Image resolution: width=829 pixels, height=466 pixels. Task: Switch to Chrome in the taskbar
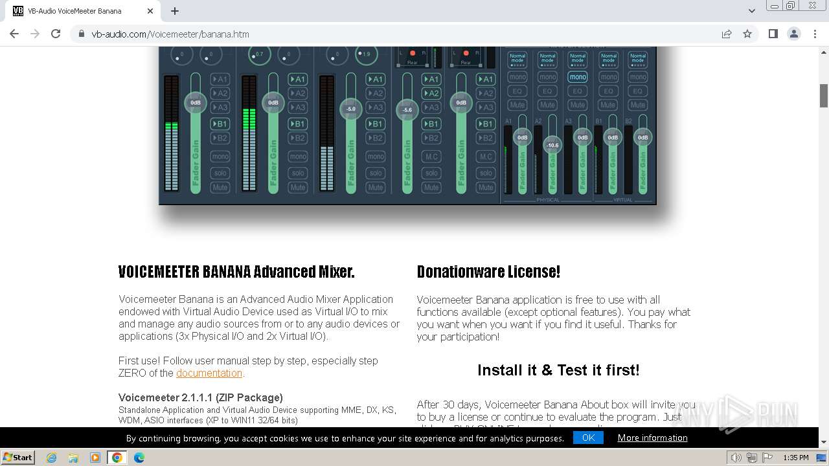[117, 458]
